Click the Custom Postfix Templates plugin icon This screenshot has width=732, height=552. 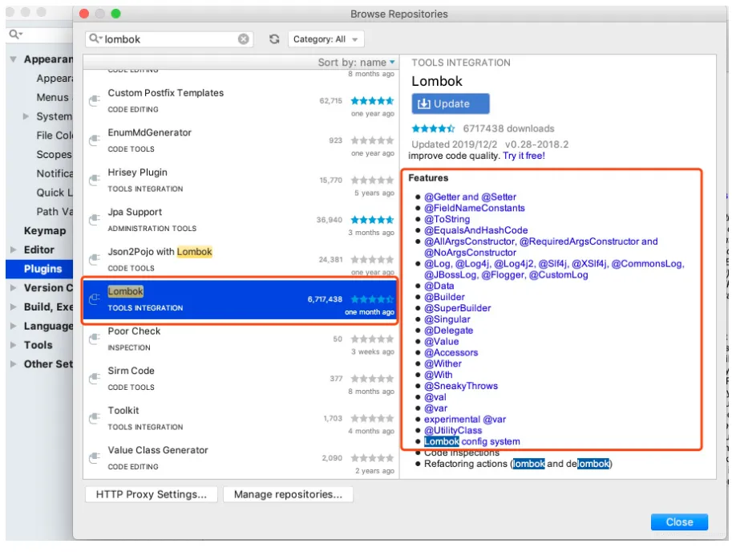pos(95,100)
